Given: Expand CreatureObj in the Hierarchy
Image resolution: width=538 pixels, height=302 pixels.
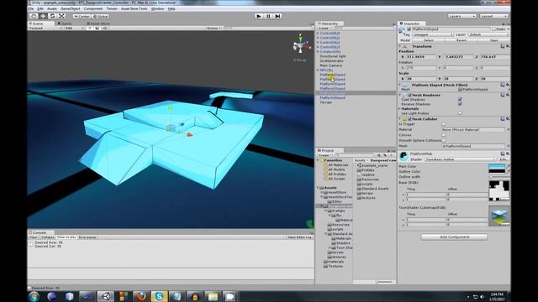Looking at the screenshot, I should [318, 52].
